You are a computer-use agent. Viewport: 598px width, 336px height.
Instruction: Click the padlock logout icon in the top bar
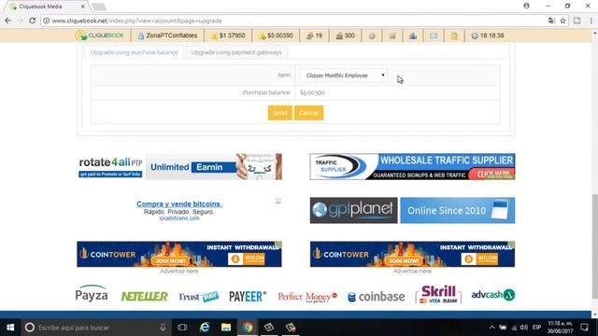(454, 35)
